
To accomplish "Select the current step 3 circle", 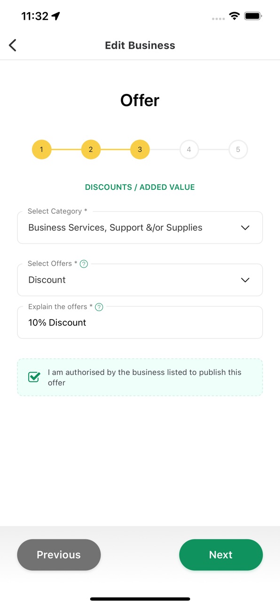I will [140, 149].
